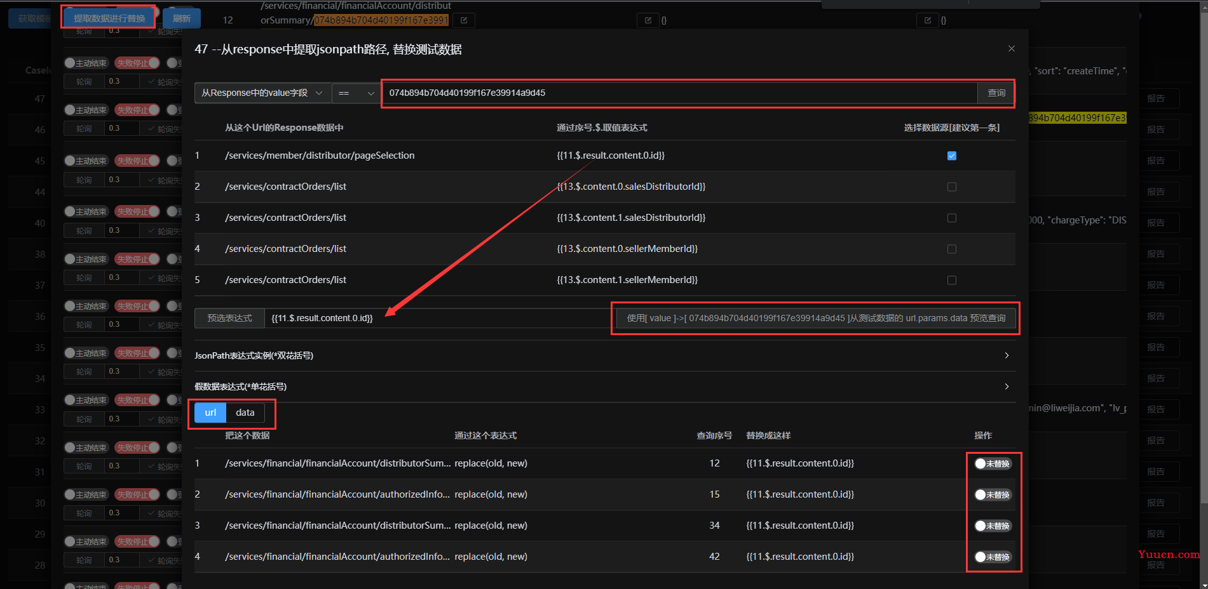Check data source for content.0.sellerMemberId row
The width and height of the screenshot is (1208, 589).
(x=951, y=249)
